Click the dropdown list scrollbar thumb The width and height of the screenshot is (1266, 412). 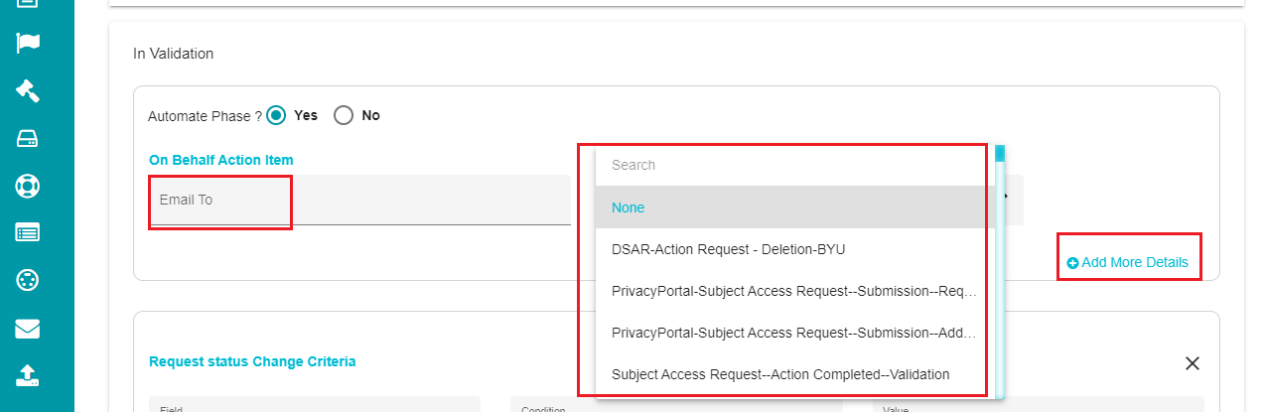click(1000, 153)
